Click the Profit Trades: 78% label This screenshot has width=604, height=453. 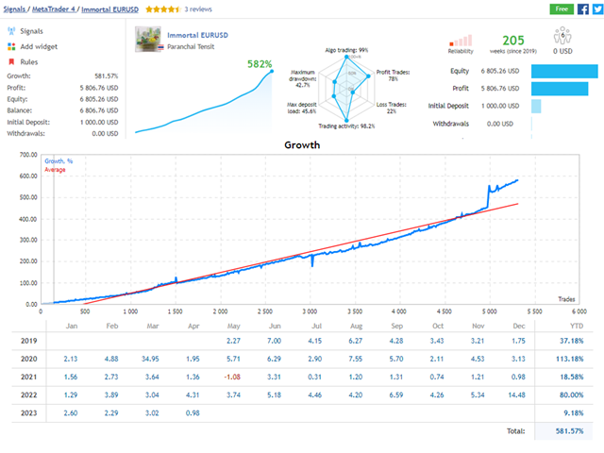tap(393, 75)
